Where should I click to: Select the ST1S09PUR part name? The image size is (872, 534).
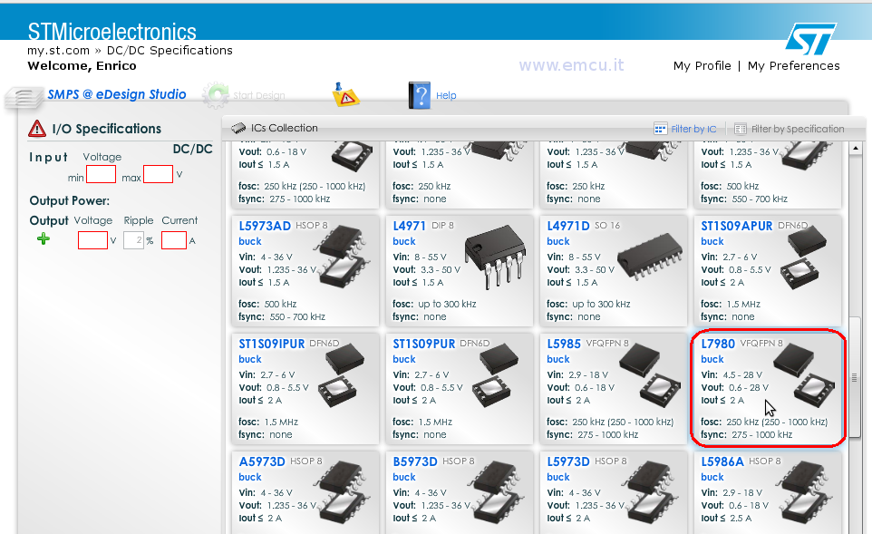(424, 344)
